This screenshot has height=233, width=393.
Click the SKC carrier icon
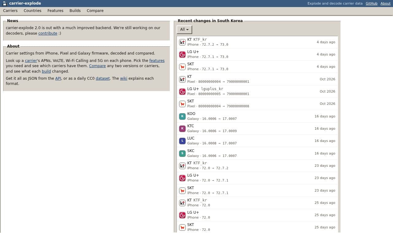pos(182,154)
